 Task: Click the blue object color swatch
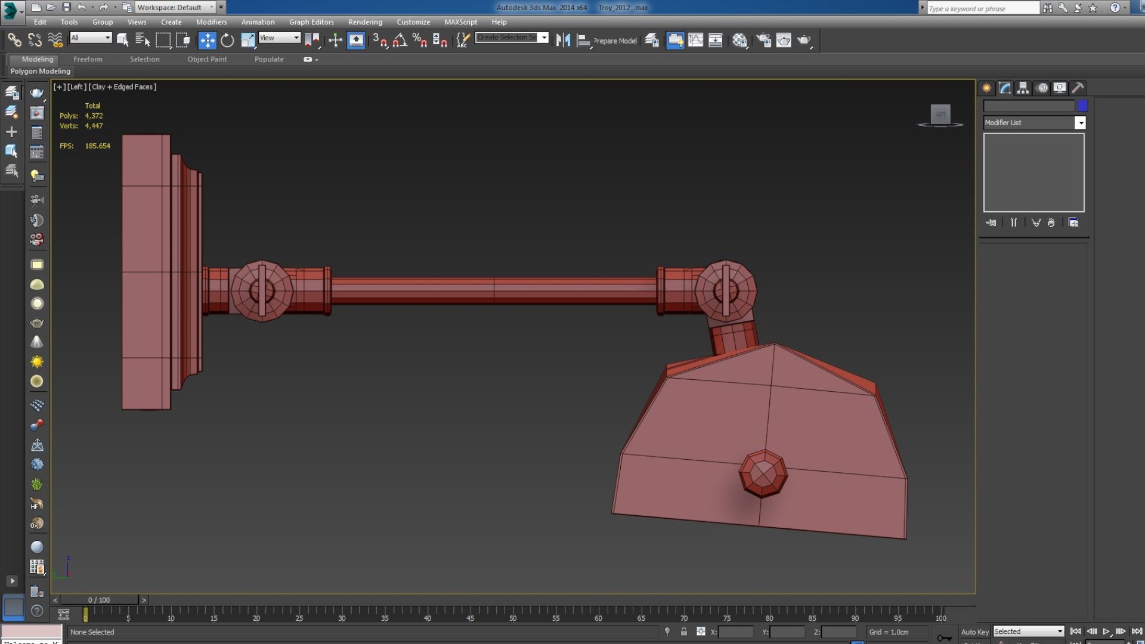pos(1082,106)
